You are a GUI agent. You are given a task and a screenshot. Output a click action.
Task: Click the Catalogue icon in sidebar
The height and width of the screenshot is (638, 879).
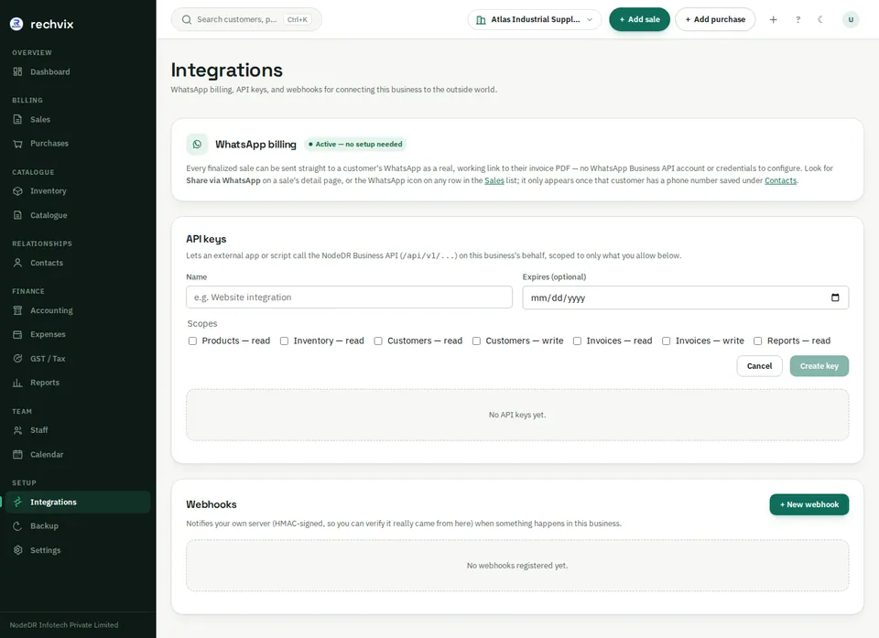[18, 215]
